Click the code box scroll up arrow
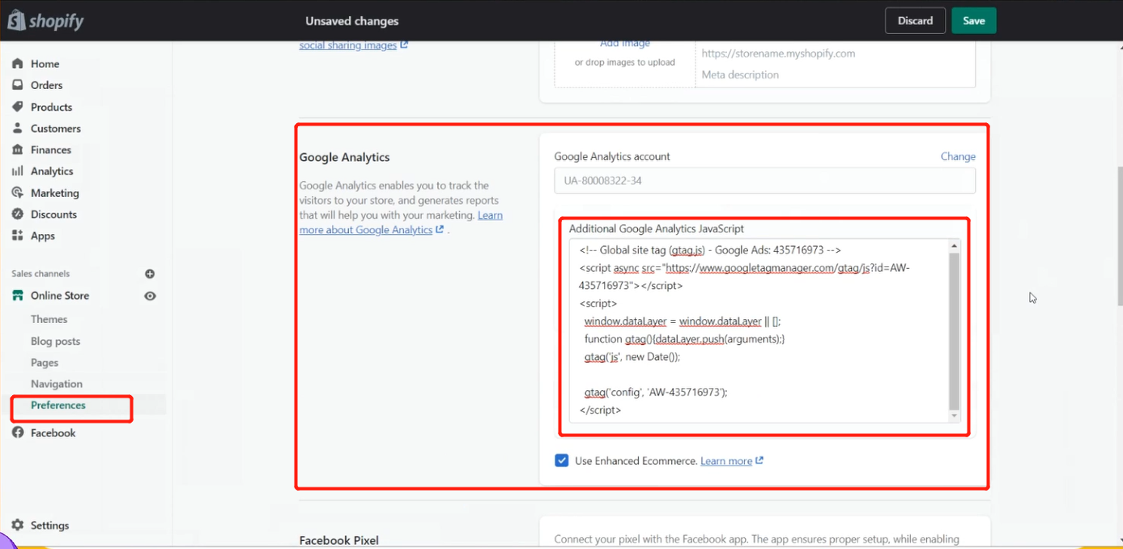Screen dimensions: 1123x549 955,245
